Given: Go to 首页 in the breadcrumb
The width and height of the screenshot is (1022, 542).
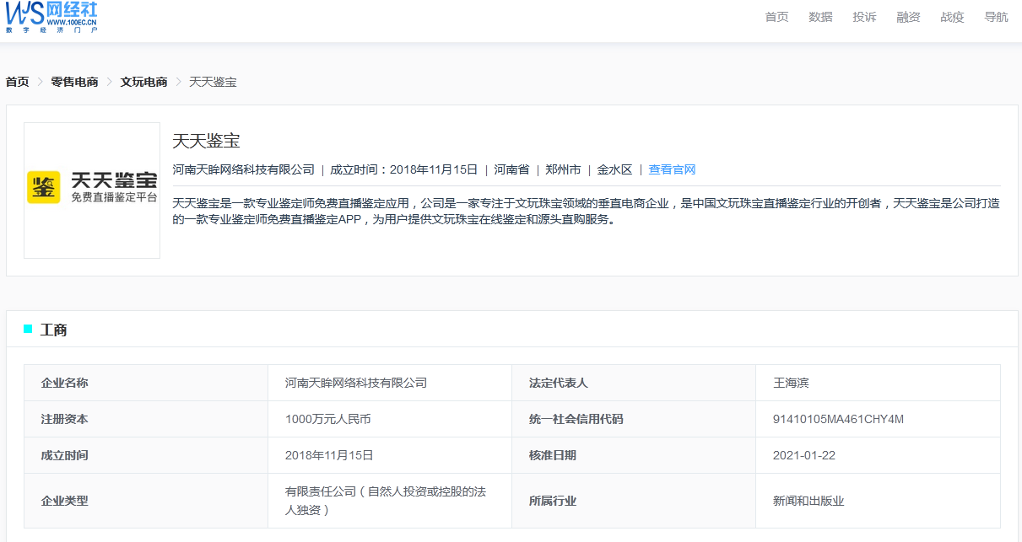Looking at the screenshot, I should 17,82.
